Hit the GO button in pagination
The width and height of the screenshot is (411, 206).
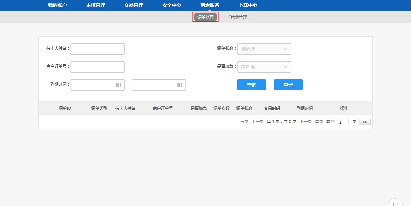coord(365,122)
